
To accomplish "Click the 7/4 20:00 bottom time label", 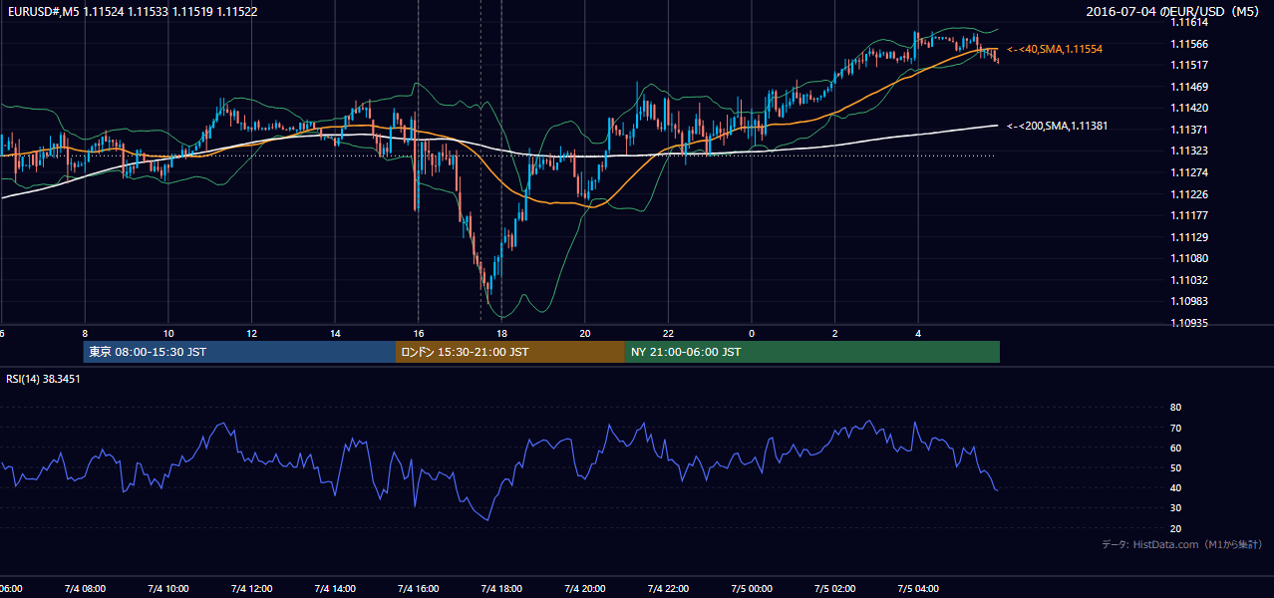I will point(585,589).
